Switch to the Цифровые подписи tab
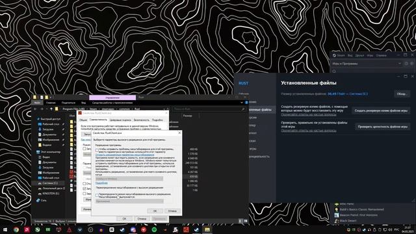The width and height of the screenshot is (416, 234). point(120,120)
